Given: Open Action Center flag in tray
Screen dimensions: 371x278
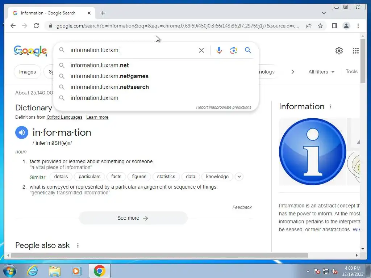Looking at the screenshot, I should [317, 271].
